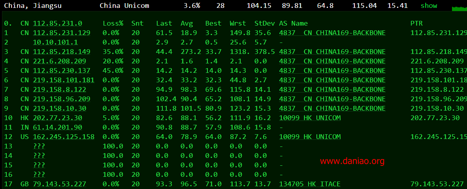Select the 35.0% loss value in hop 3
Viewport: 467px width, 189px height.
[113, 52]
